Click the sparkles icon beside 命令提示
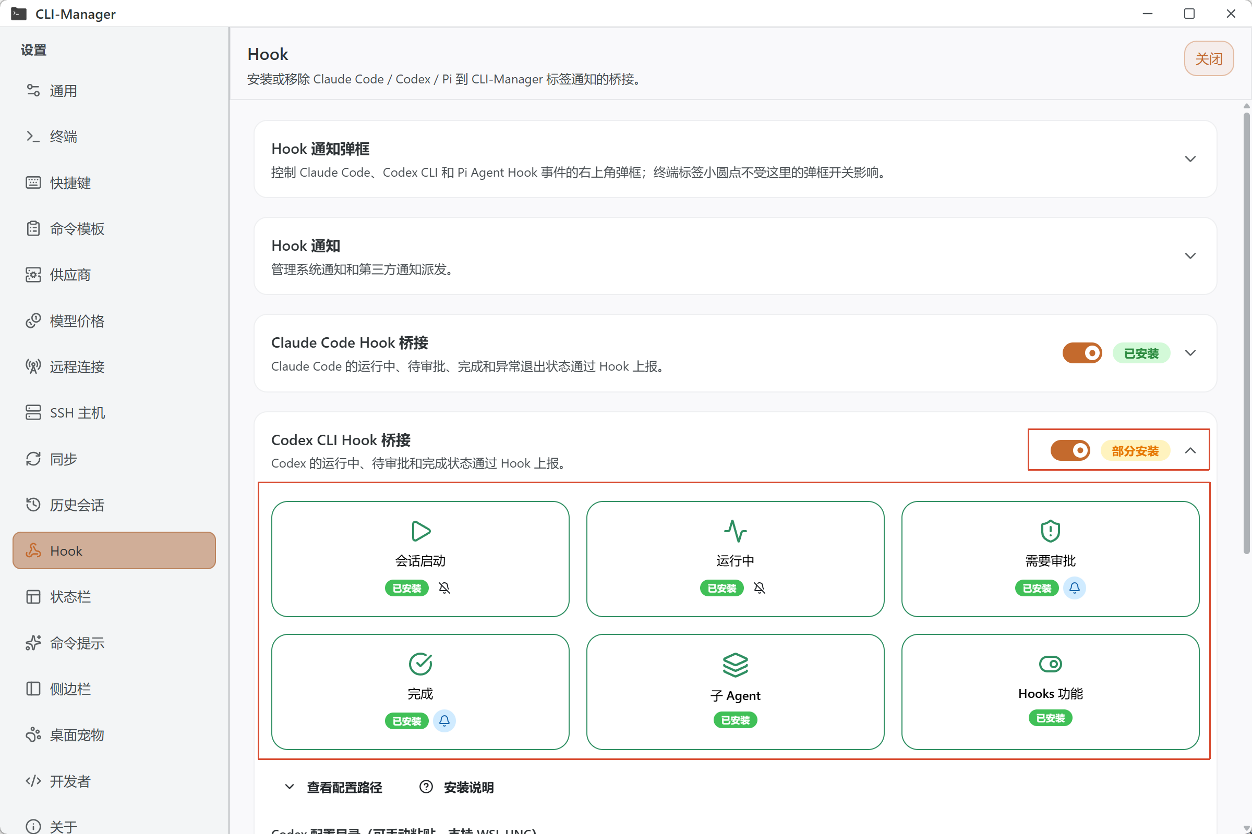The height and width of the screenshot is (834, 1252). (33, 643)
